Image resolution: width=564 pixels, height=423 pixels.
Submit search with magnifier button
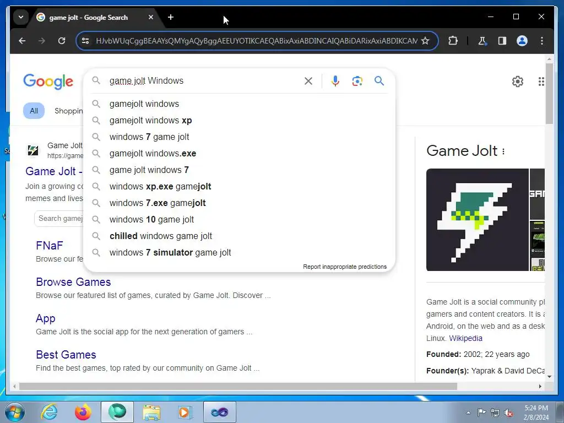point(379,81)
